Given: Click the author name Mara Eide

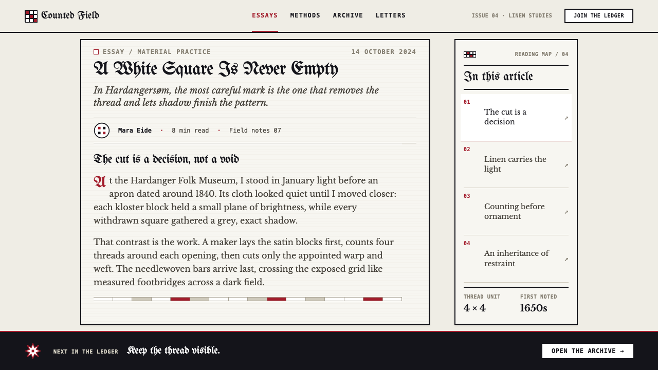Looking at the screenshot, I should coord(135,131).
